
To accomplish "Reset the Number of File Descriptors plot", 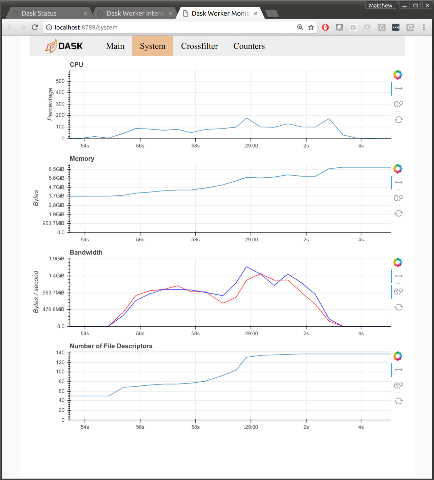I will click(399, 401).
